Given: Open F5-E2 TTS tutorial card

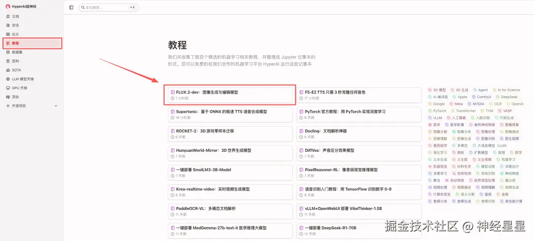Looking at the screenshot, I should (x=359, y=95).
